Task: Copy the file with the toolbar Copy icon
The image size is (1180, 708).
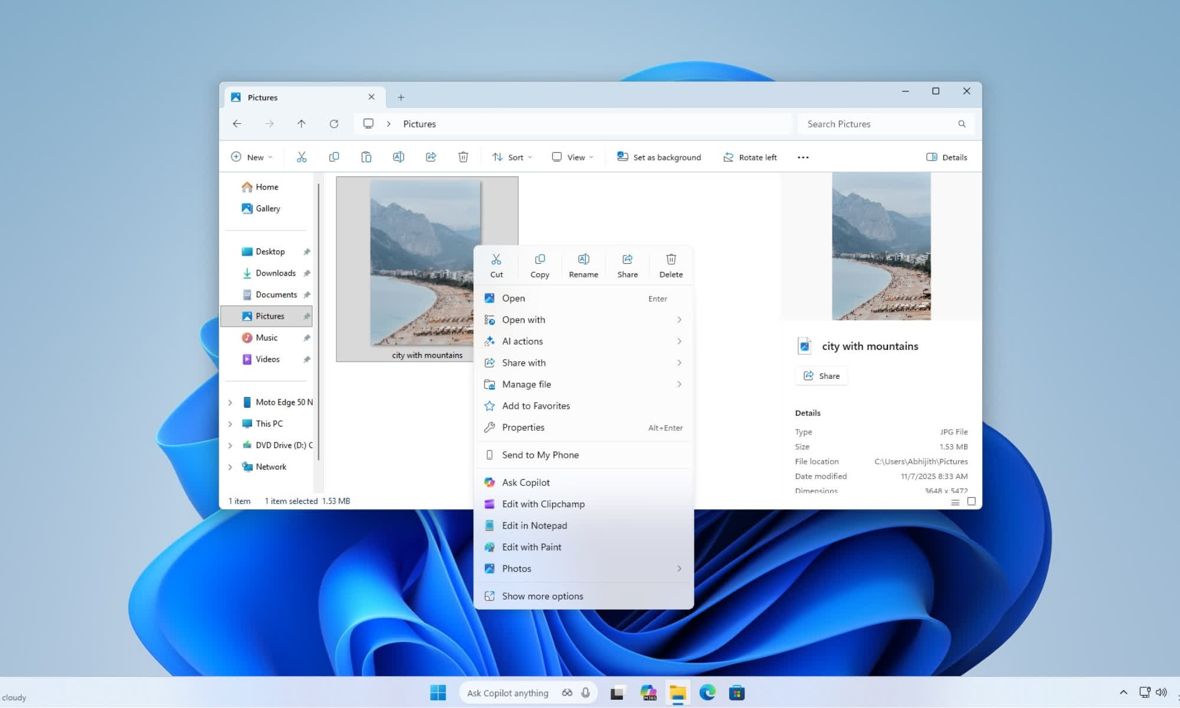Action: [x=334, y=156]
